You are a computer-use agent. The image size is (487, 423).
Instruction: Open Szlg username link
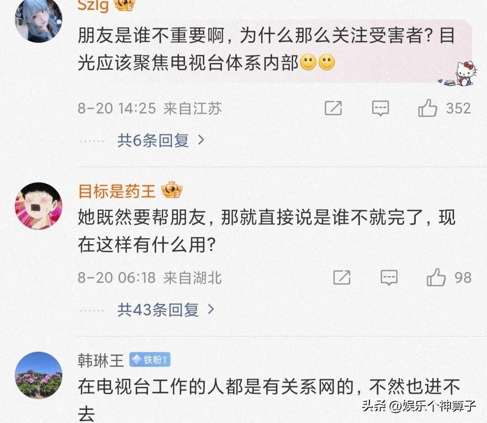tap(93, 5)
